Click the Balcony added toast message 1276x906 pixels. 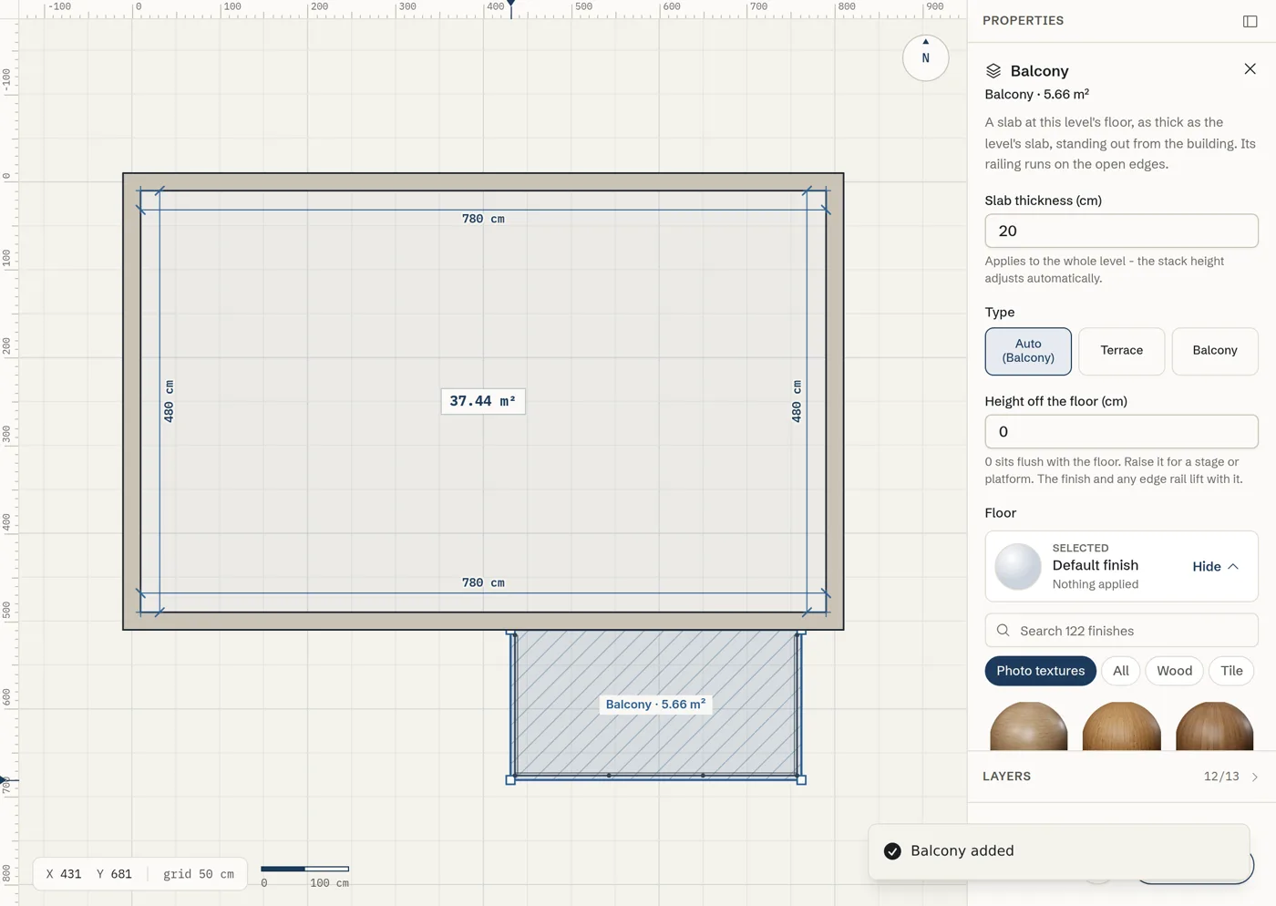1058,851
